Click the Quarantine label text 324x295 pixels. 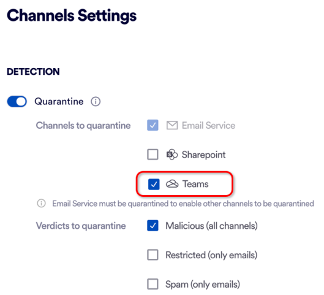59,102
